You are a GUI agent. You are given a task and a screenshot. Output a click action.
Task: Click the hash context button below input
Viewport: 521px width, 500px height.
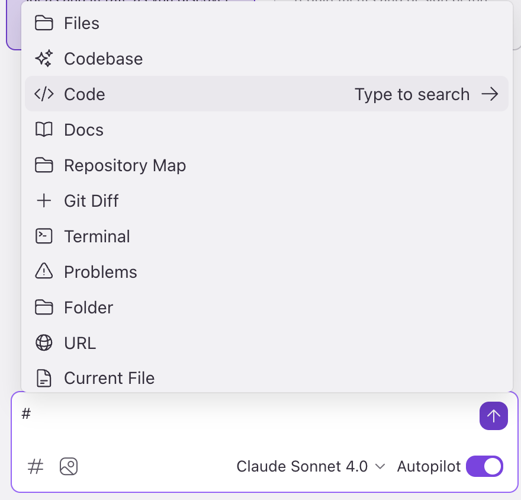(35, 466)
